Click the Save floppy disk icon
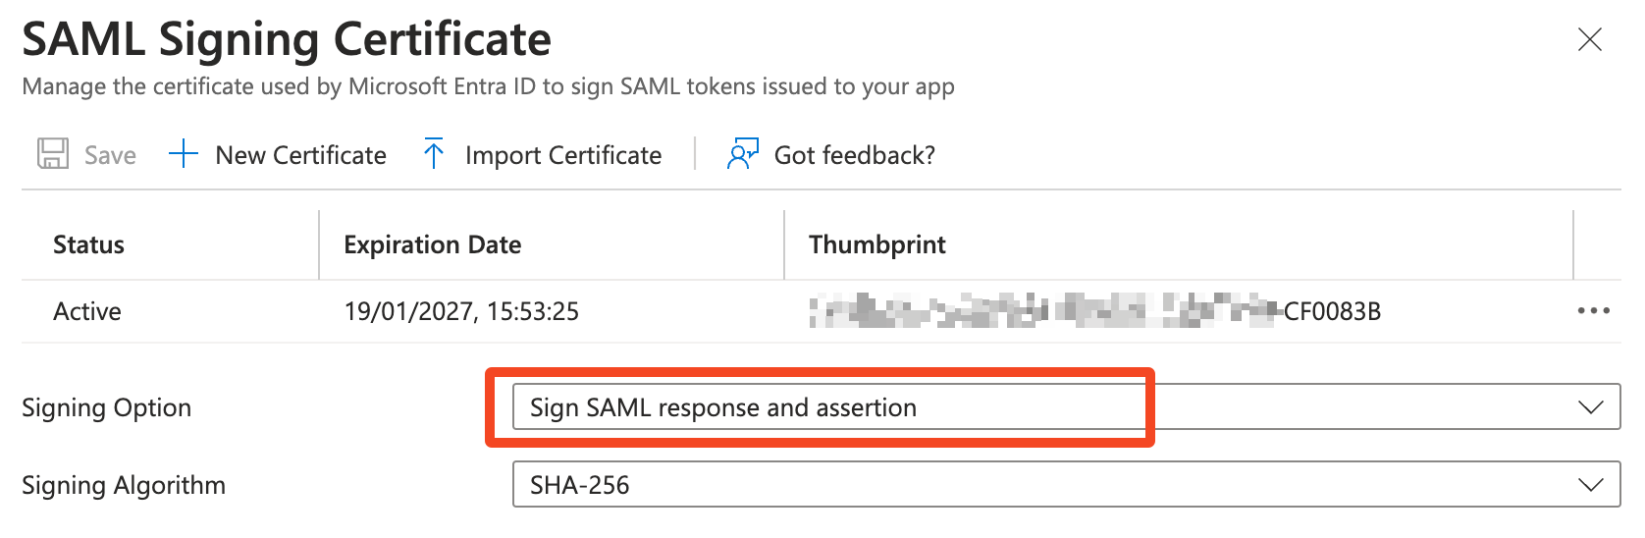1645x538 pixels. pos(53,154)
